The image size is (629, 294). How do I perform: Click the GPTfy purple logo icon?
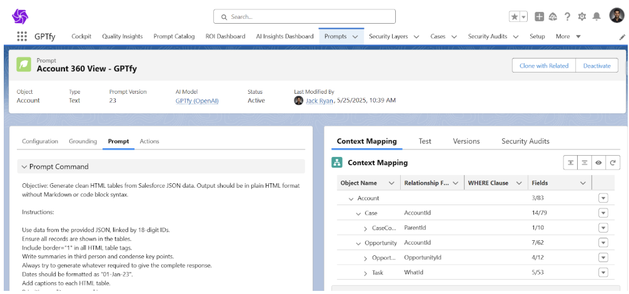20,16
